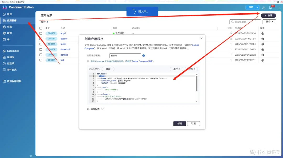The image size is (283, 158).
Task: Open the app-1 application link
Action: [x=63, y=33]
